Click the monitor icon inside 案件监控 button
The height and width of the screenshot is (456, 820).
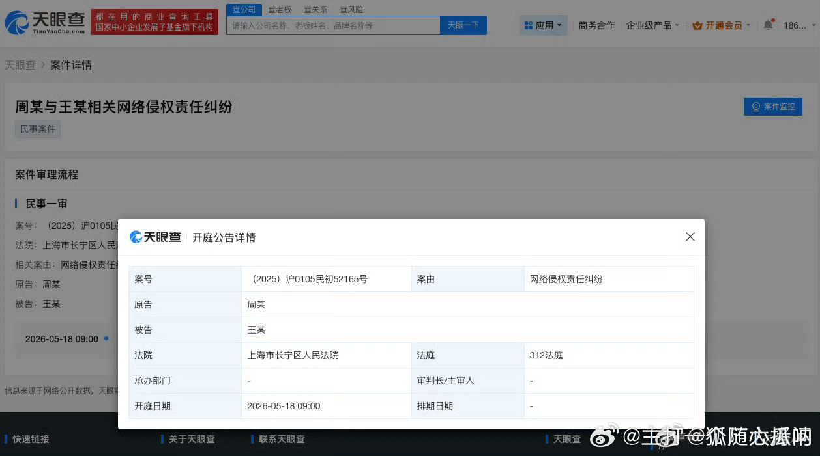coord(755,107)
